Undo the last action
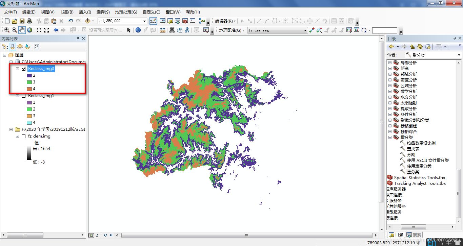This screenshot has width=463, height=246. coord(71,21)
